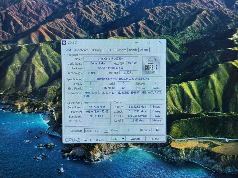Click the Revision value R0/R1
238x178 pixels.
tap(156, 88)
